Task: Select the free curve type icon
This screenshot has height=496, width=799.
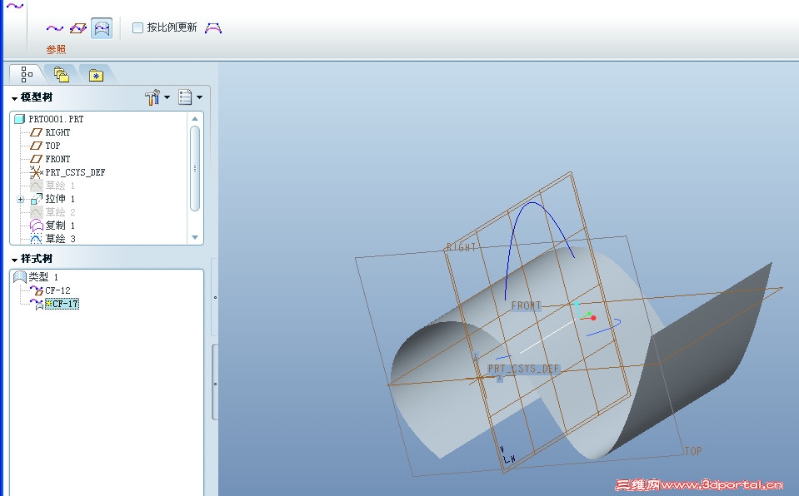Action: click(55, 28)
